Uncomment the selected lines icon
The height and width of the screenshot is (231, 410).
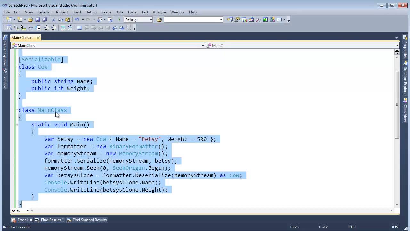(70, 28)
